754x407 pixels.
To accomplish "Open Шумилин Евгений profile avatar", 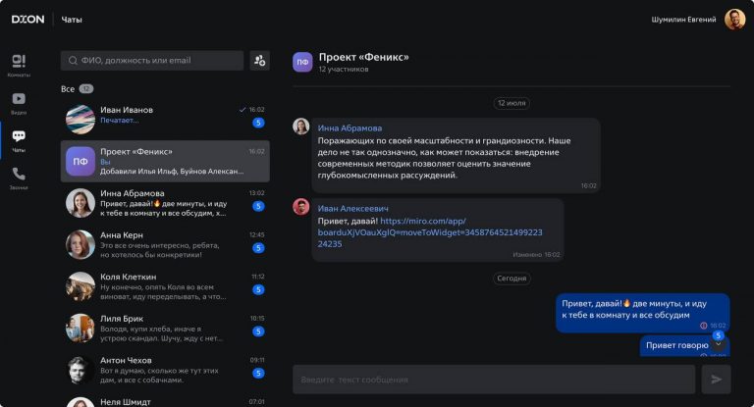I will coord(734,20).
